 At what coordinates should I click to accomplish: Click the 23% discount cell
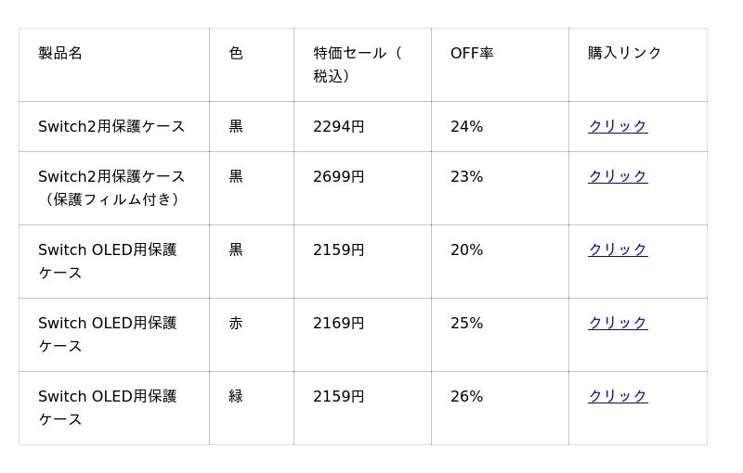pos(466,176)
